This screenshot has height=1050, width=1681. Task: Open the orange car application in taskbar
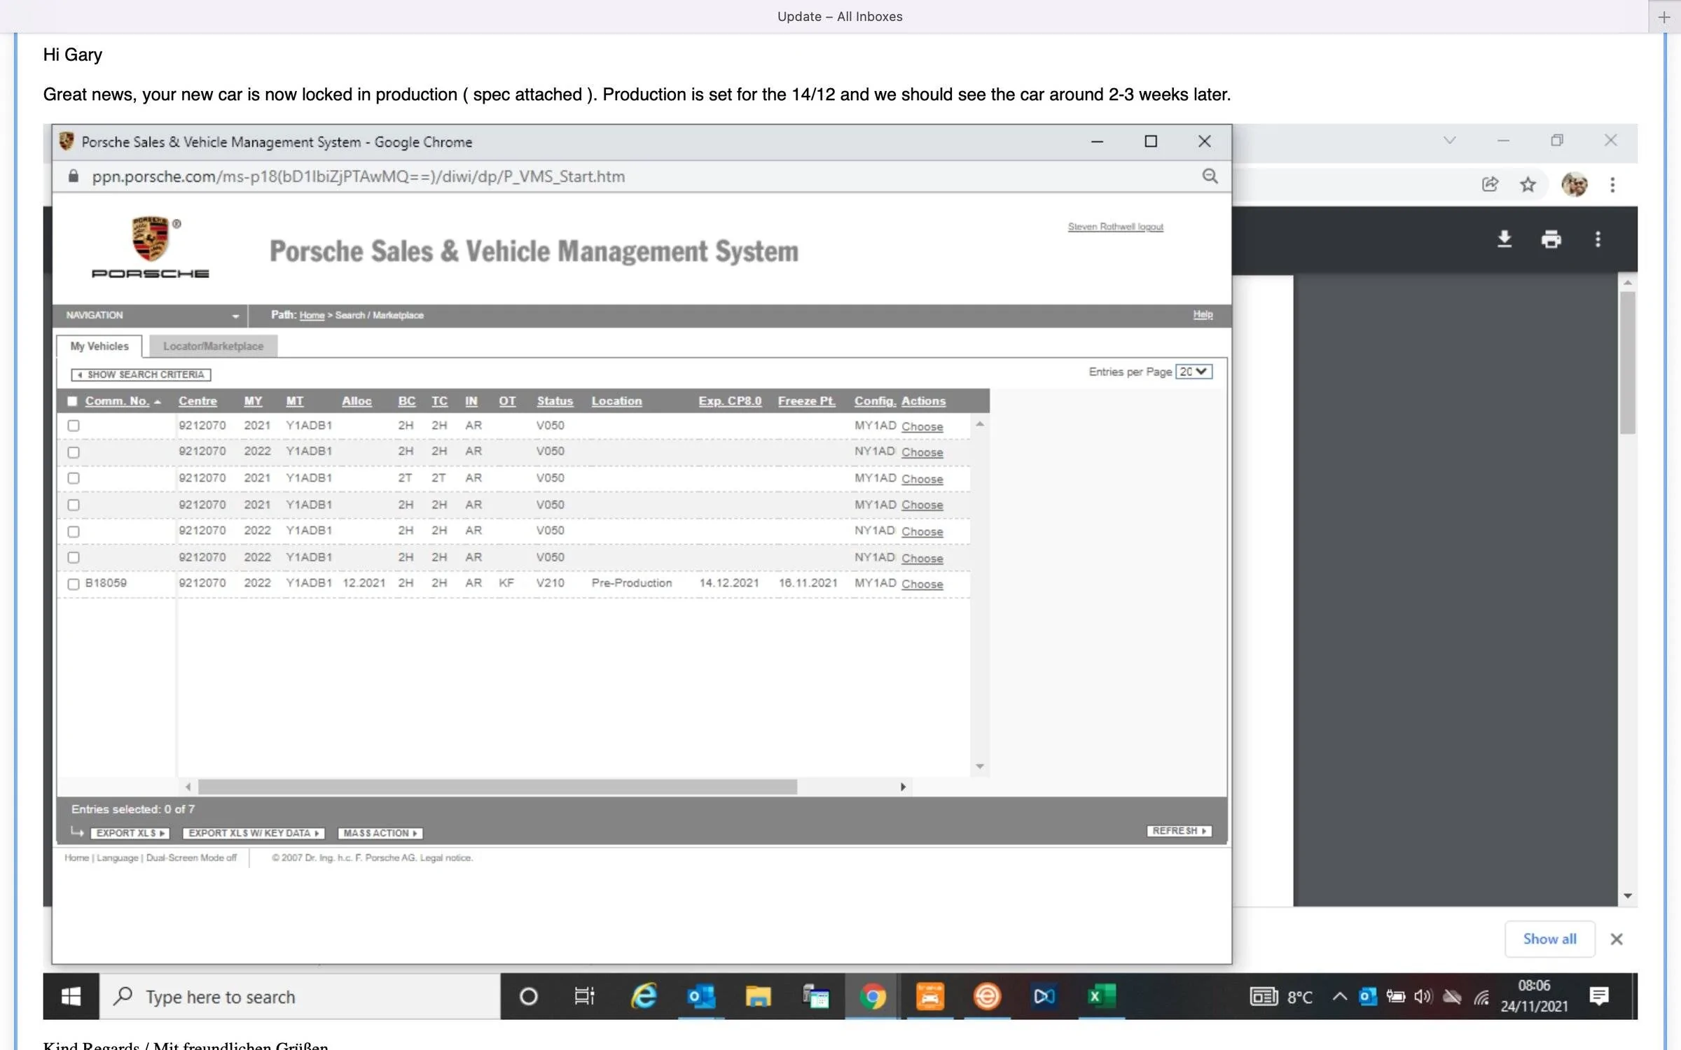tap(930, 996)
